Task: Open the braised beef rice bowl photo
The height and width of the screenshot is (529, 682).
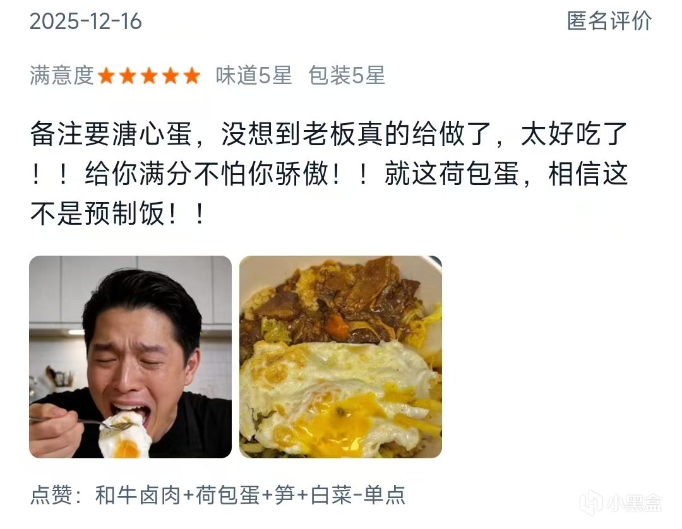Action: (x=340, y=357)
